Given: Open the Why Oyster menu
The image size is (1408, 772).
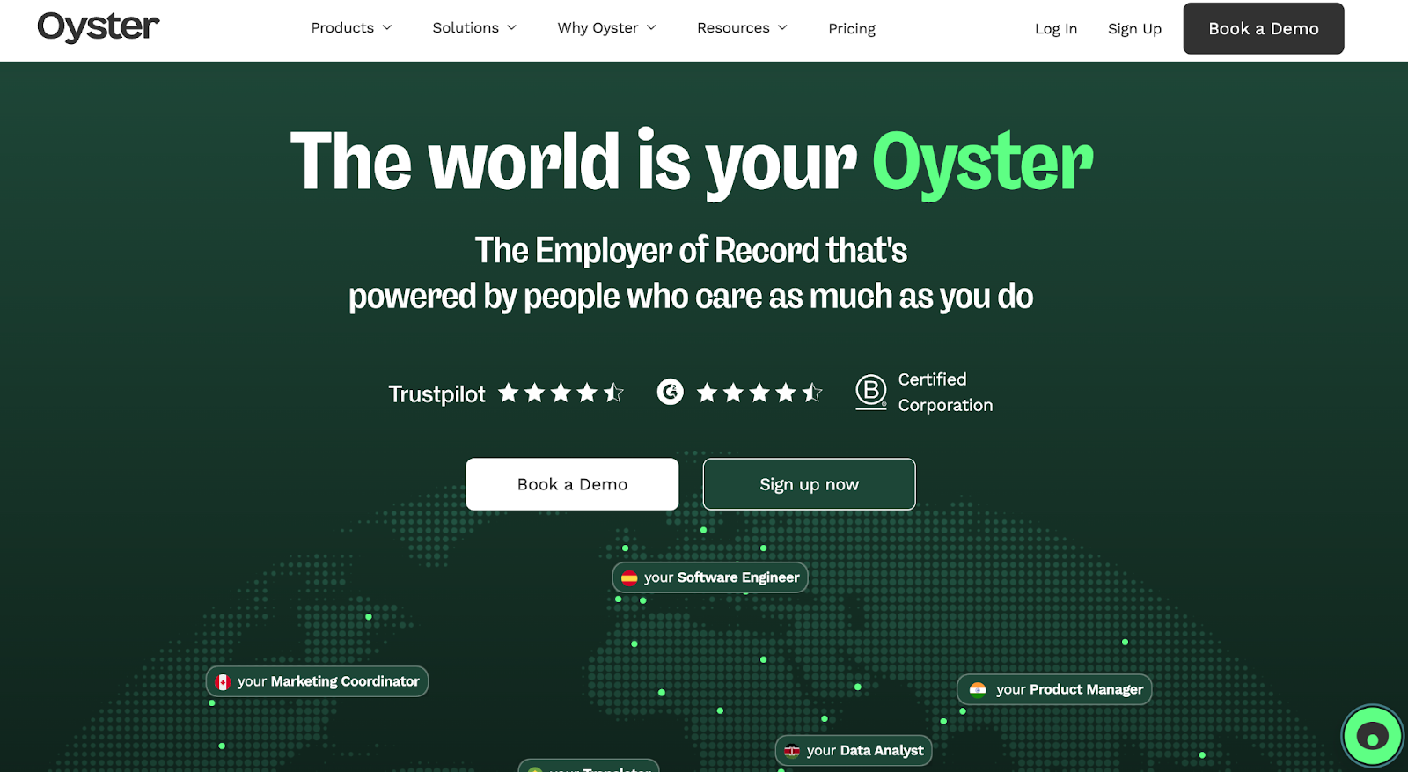Looking at the screenshot, I should point(607,28).
